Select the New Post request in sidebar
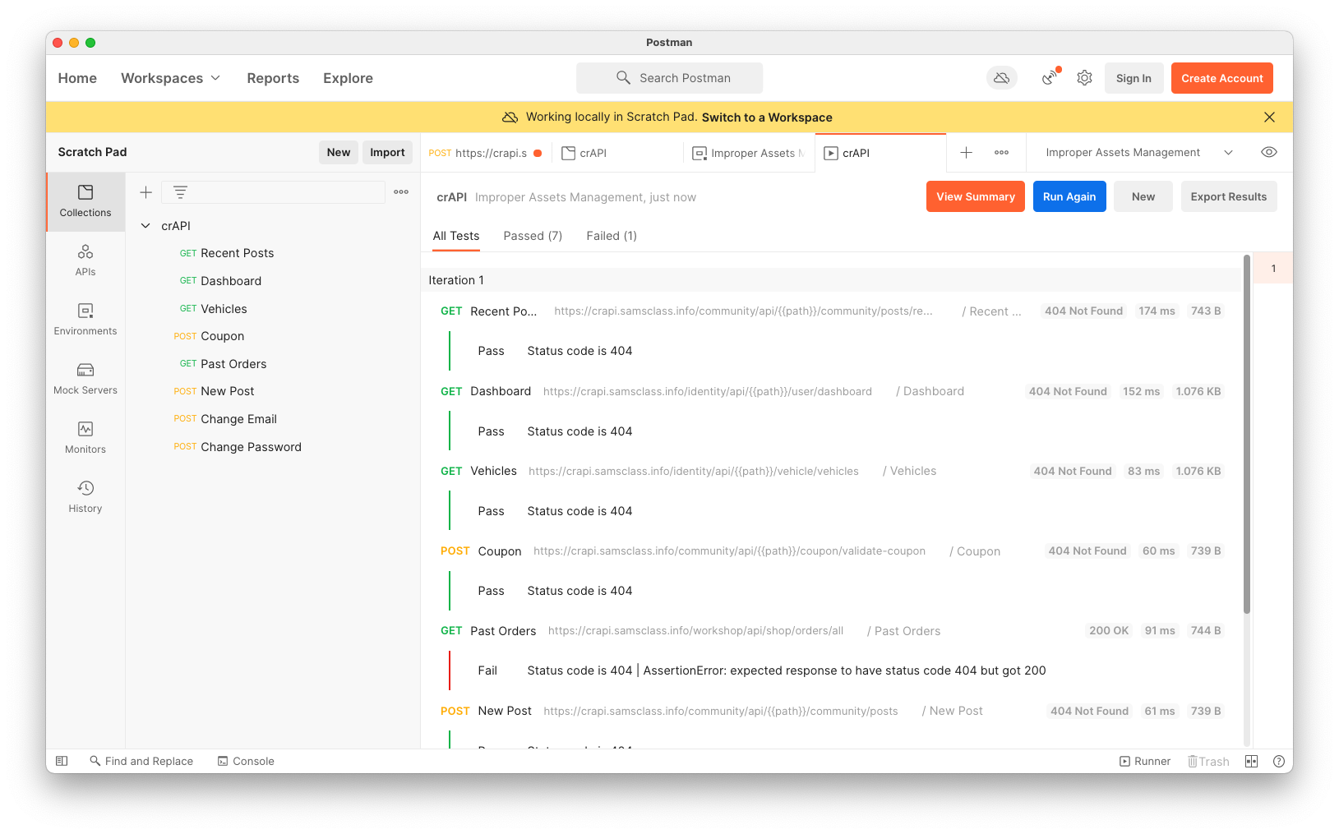The image size is (1339, 834). coord(273,391)
